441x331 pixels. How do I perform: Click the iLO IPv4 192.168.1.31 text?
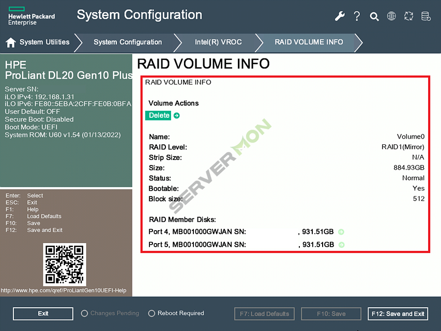coord(39,97)
